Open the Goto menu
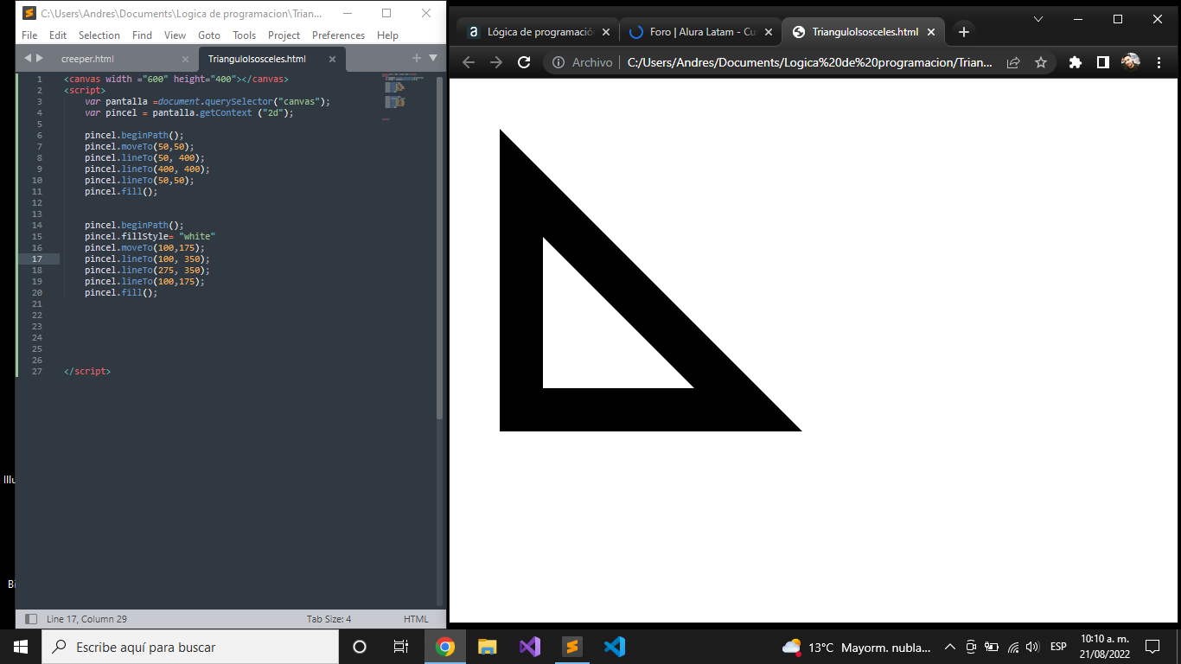 [x=209, y=35]
